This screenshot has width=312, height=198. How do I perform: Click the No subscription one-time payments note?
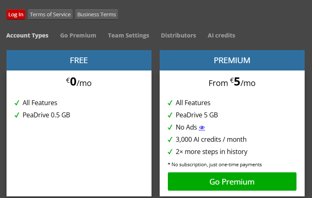pyautogui.click(x=215, y=165)
